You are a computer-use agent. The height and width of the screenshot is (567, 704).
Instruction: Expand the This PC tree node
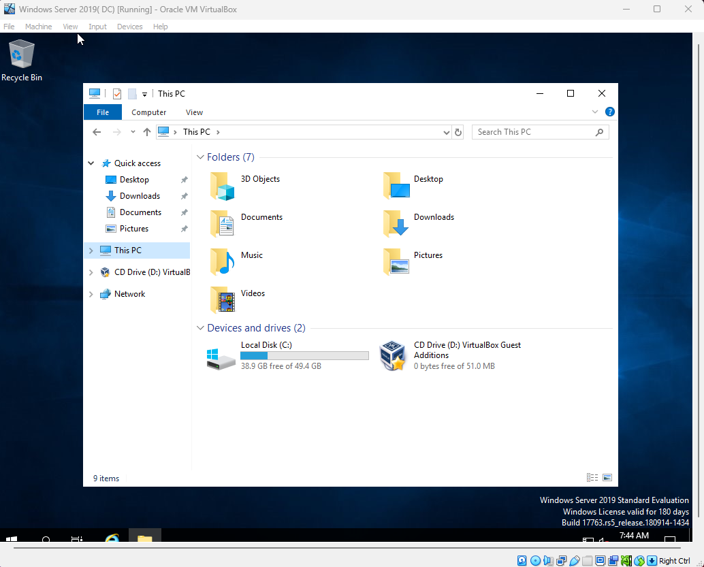pos(91,250)
